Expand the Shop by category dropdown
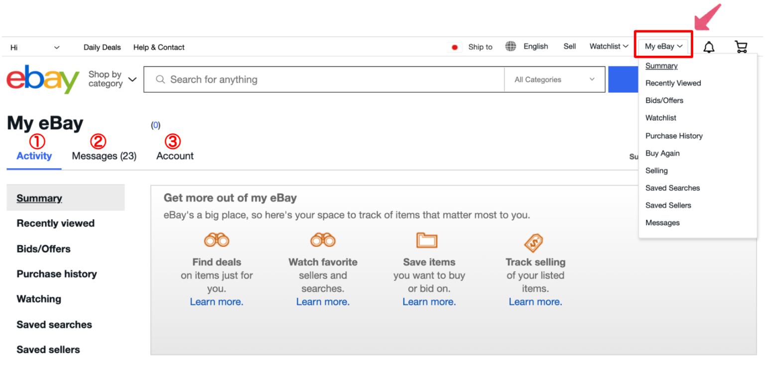The image size is (765, 392). [111, 79]
